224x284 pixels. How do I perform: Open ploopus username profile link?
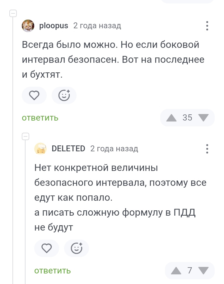(x=54, y=26)
